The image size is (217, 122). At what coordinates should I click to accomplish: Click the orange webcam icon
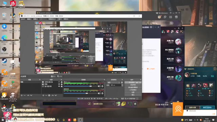pyautogui.click(x=178, y=109)
